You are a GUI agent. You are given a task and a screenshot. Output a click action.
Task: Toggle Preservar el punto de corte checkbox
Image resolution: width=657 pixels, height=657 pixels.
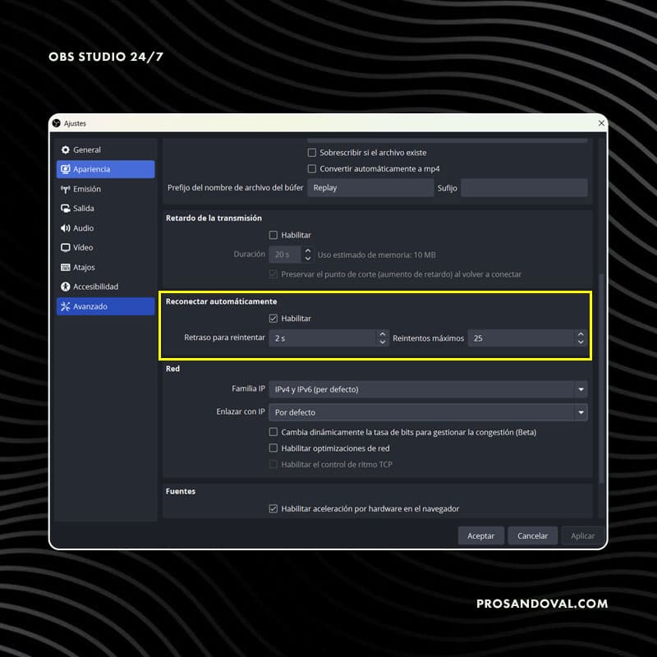click(273, 274)
